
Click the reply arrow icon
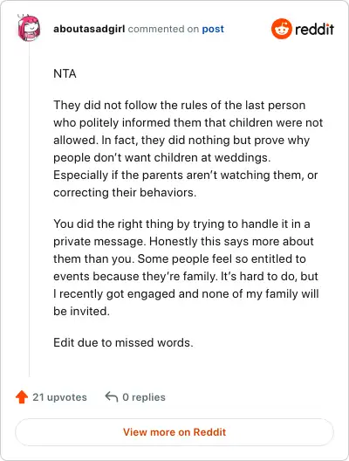coord(112,396)
